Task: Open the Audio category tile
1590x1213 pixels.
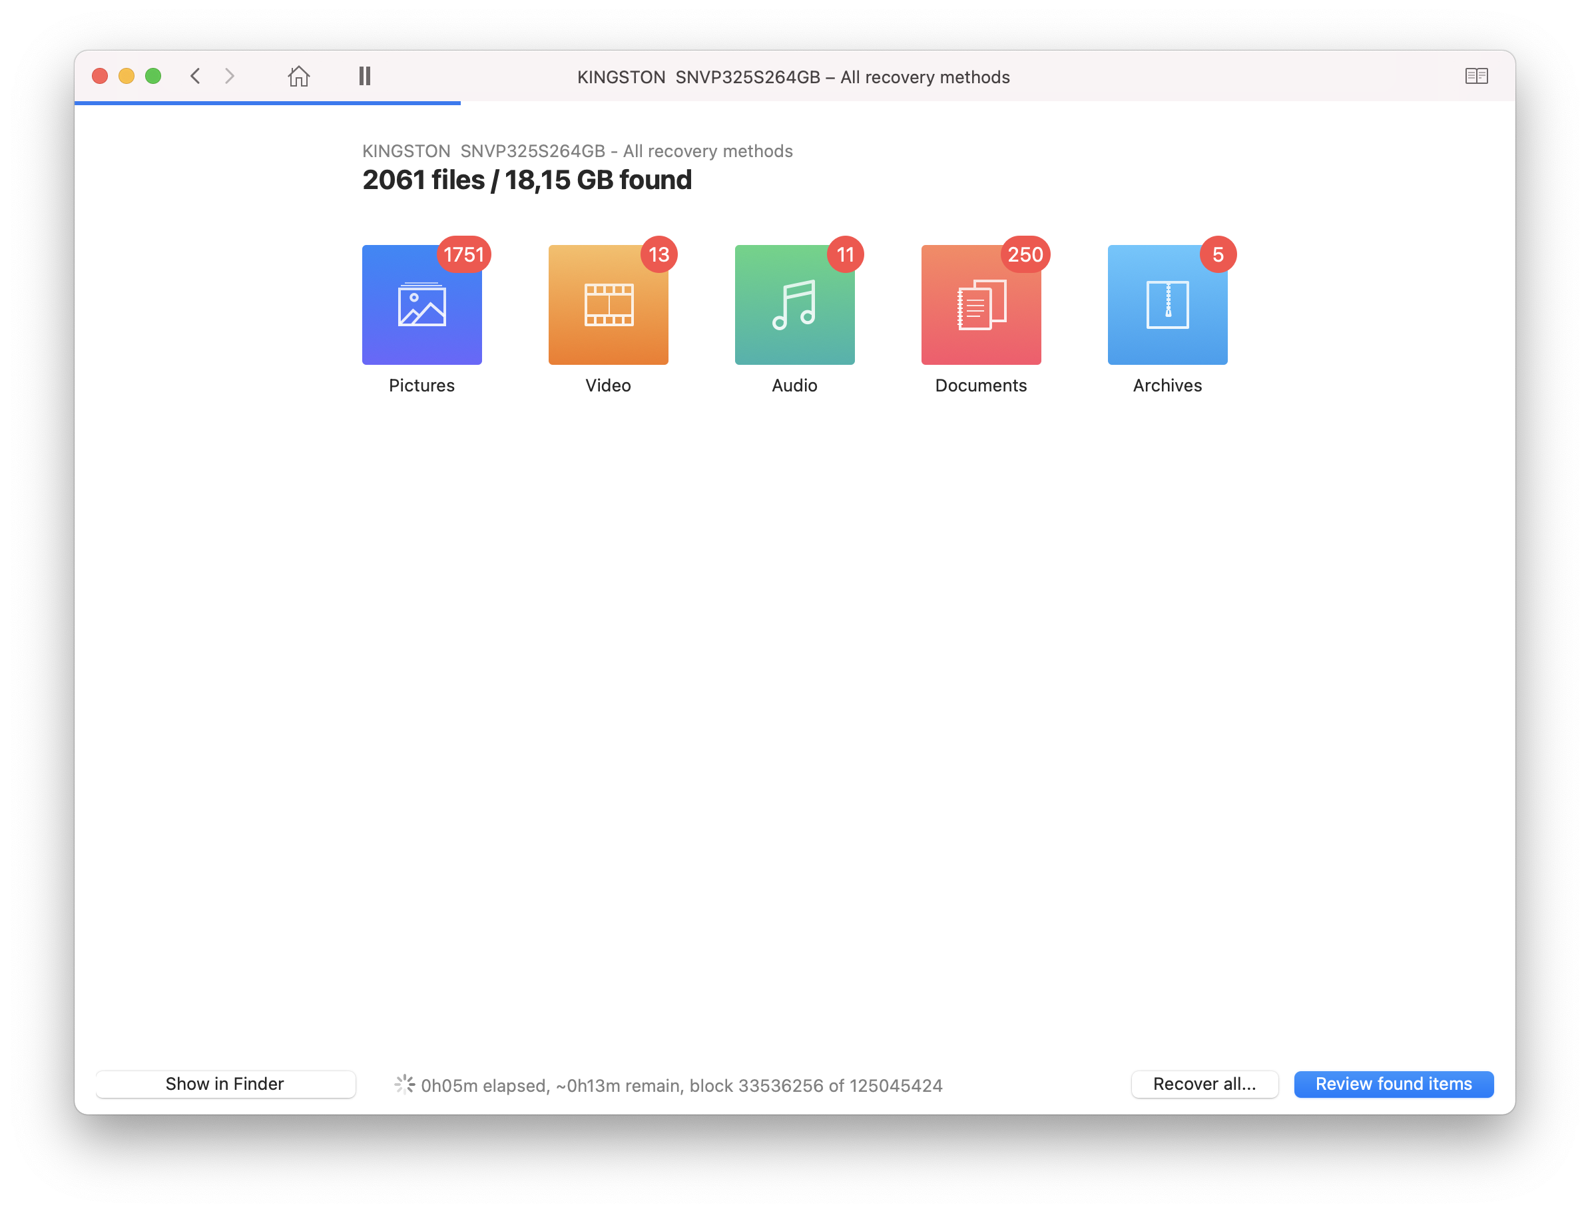Action: click(794, 305)
